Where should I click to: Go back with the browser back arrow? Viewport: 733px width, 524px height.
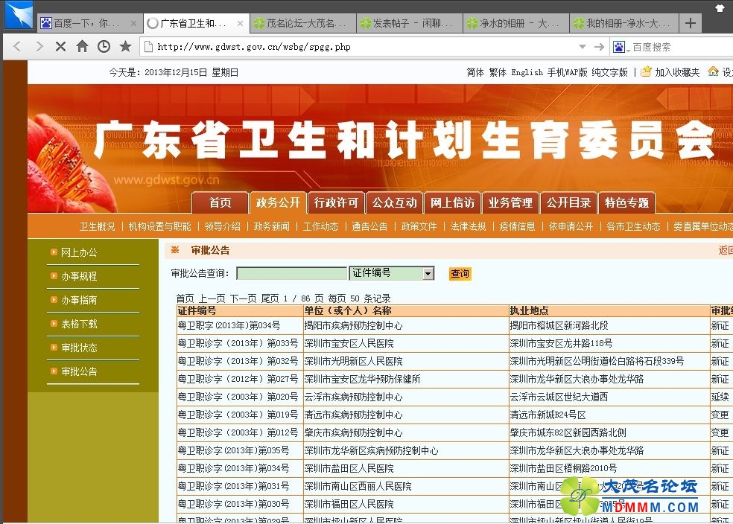(x=17, y=46)
